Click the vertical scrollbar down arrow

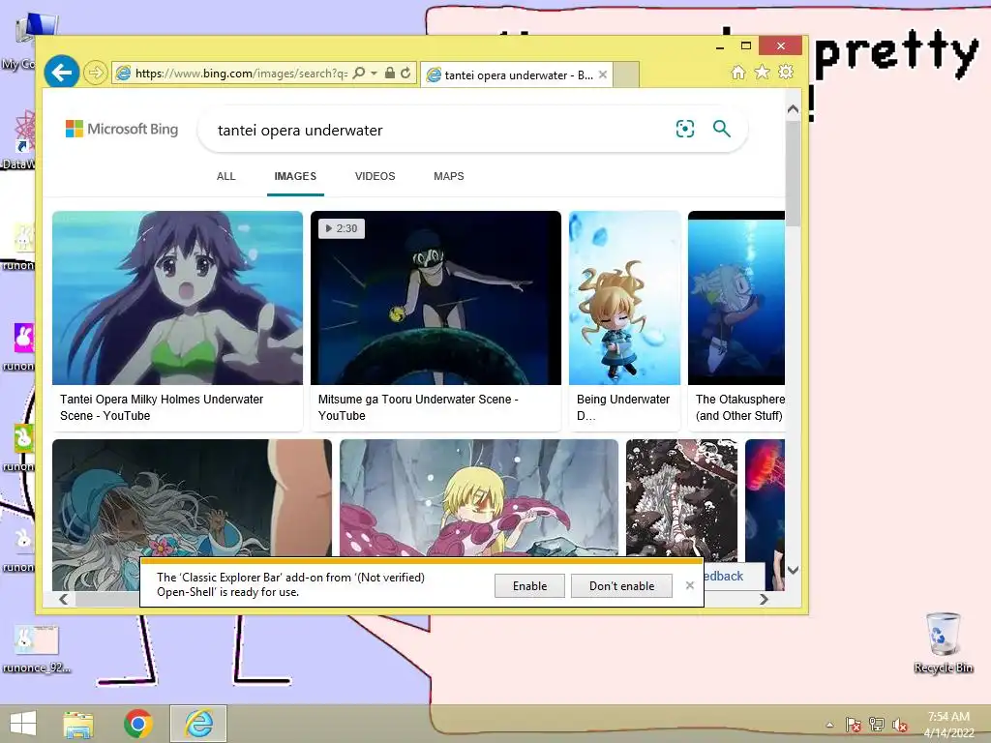coord(793,571)
